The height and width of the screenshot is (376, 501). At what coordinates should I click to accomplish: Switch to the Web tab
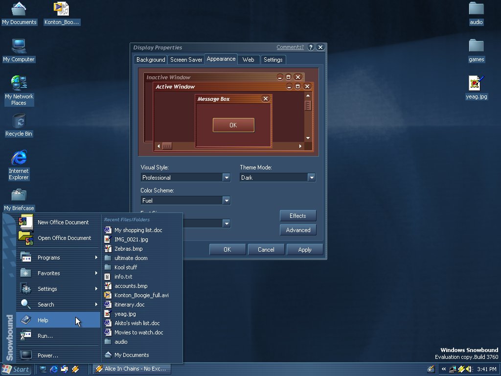pos(248,60)
